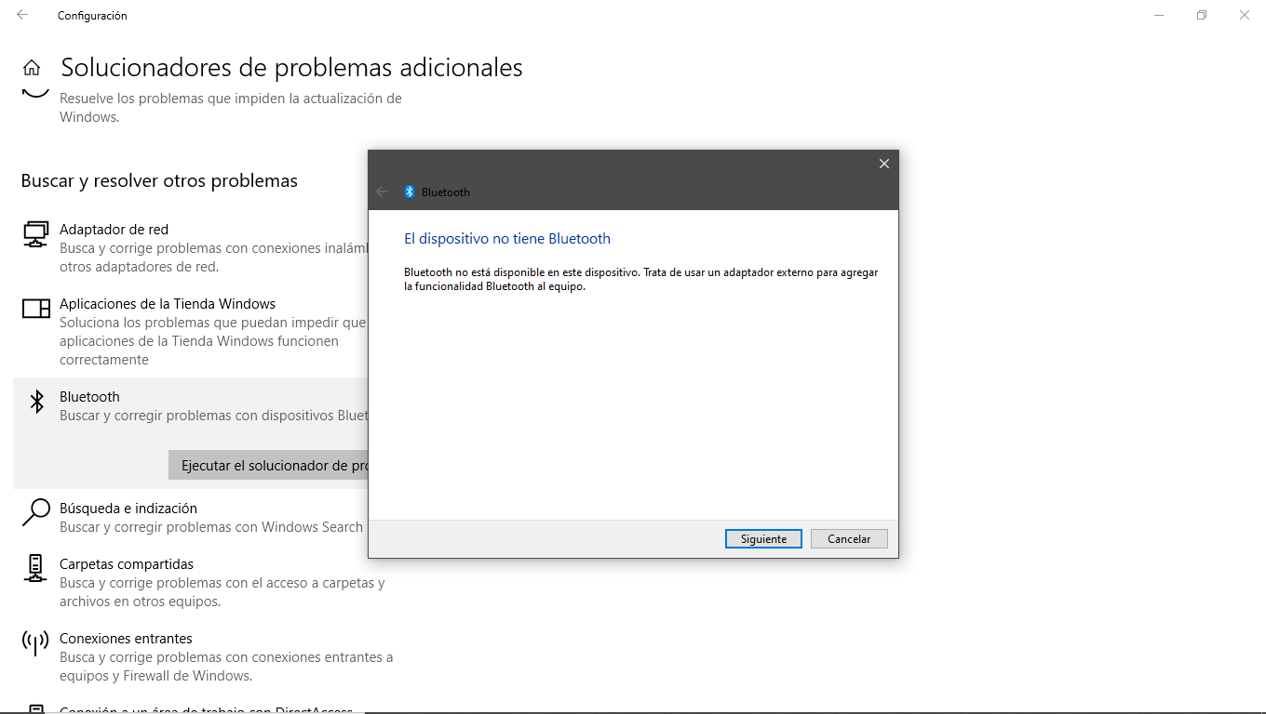
Task: Click the Conexiones entrantes antenna icon
Action: point(35,642)
